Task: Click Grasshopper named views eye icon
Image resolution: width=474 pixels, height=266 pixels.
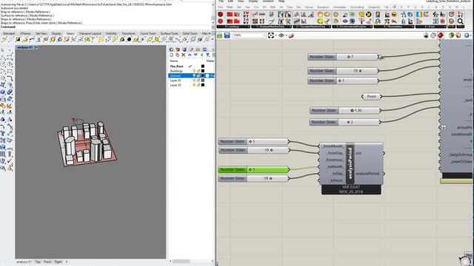Action: pyautogui.click(x=281, y=35)
